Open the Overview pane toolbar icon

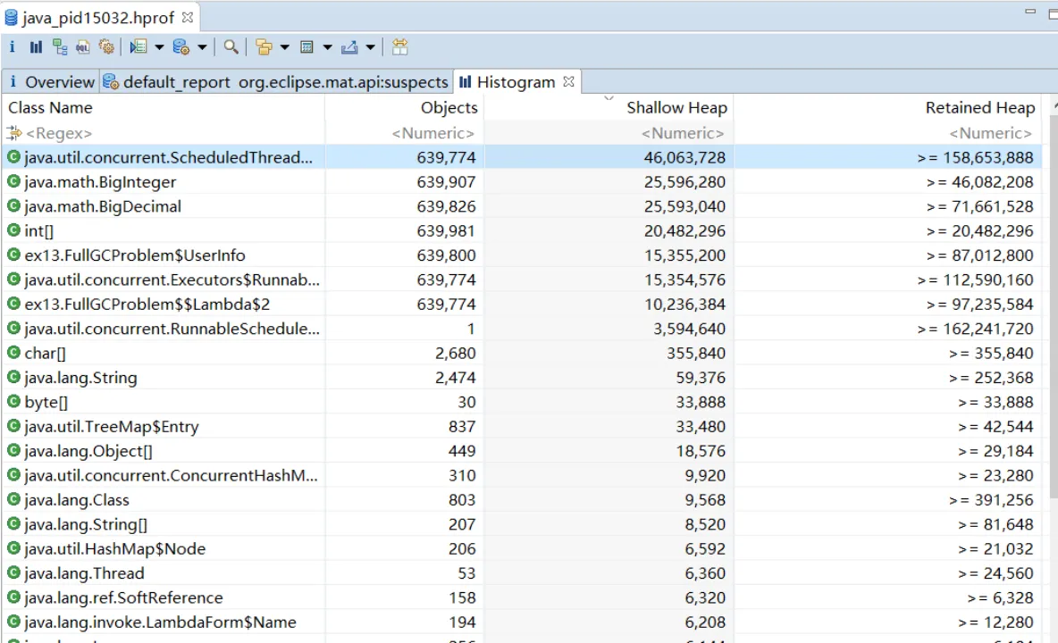pyautogui.click(x=12, y=46)
